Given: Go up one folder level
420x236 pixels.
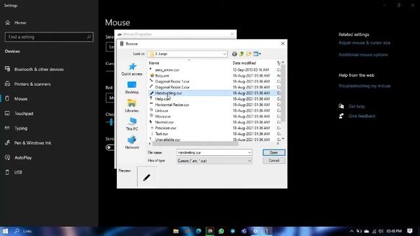Looking at the screenshot, I should 241,54.
